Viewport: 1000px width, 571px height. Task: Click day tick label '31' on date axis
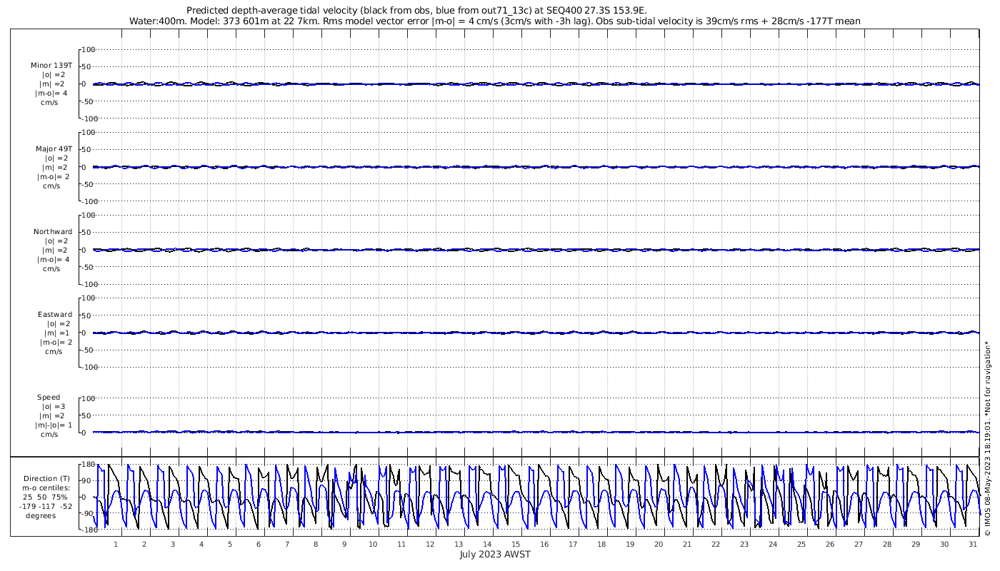click(973, 544)
